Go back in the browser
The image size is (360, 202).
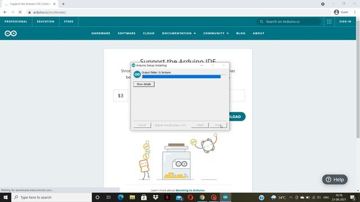coord(5,12)
